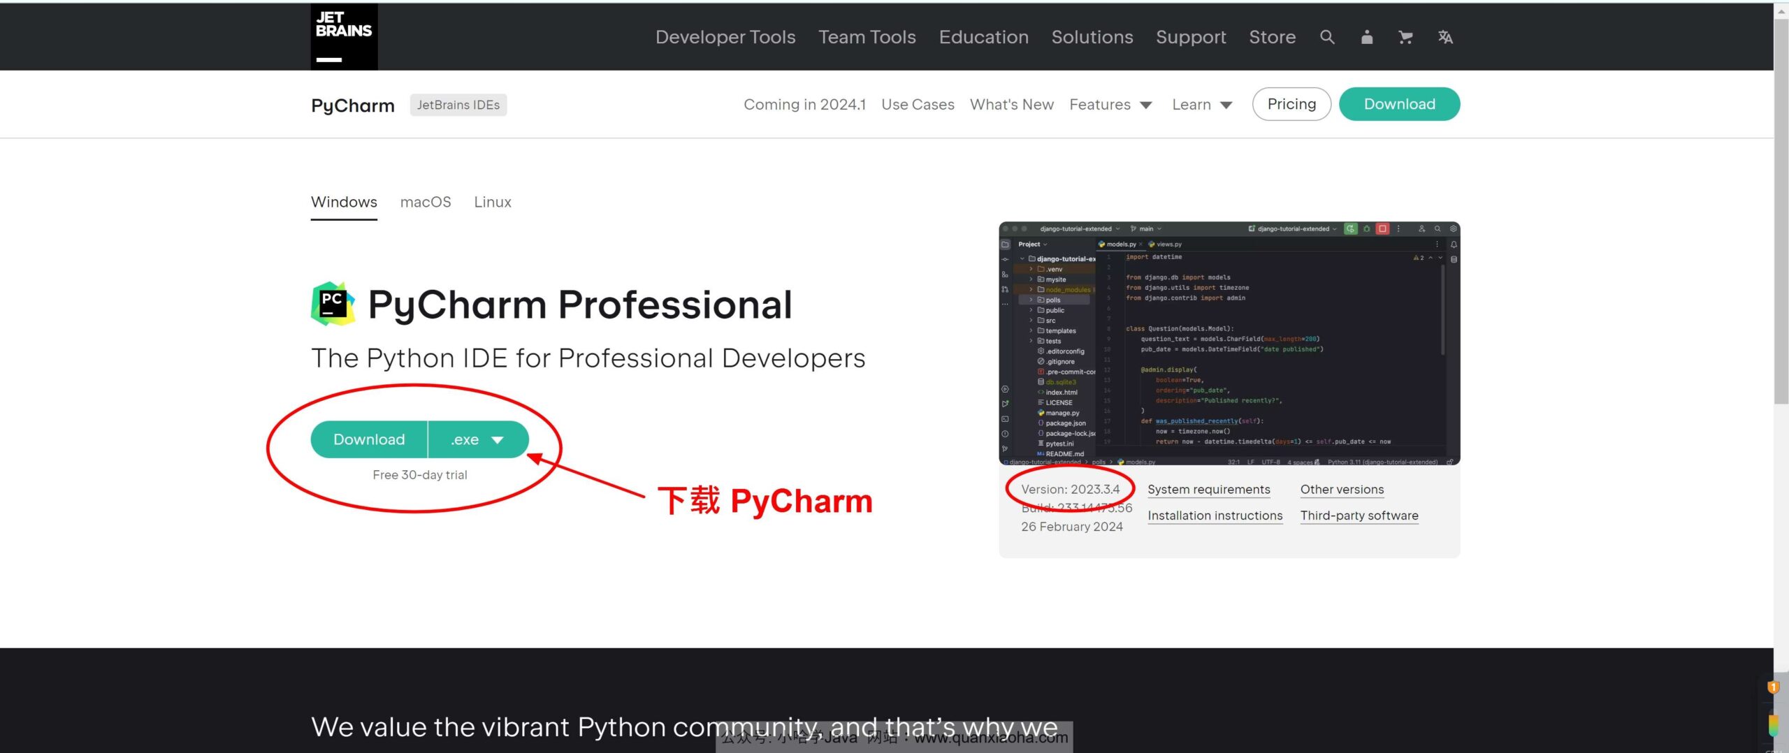Click the JetBrains IDEs tag
Viewport: 1789px width, 753px height.
point(458,105)
